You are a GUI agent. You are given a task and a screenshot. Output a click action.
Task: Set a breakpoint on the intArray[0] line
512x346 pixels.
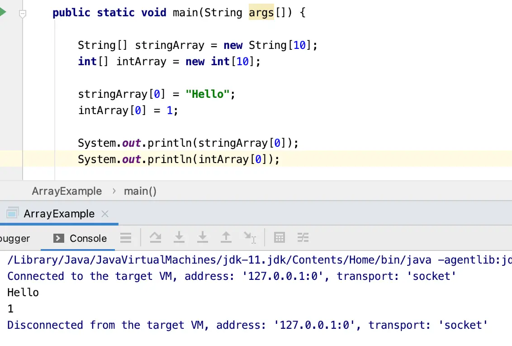pyautogui.click(x=11, y=111)
